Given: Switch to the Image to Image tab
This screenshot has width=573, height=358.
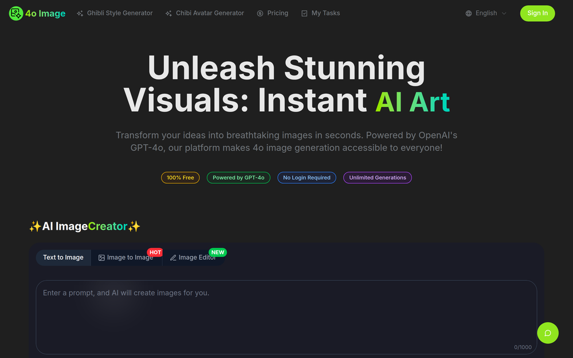Looking at the screenshot, I should point(126,258).
